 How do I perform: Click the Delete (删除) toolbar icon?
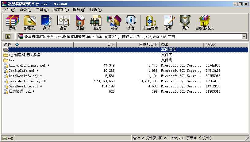tap(80, 22)
